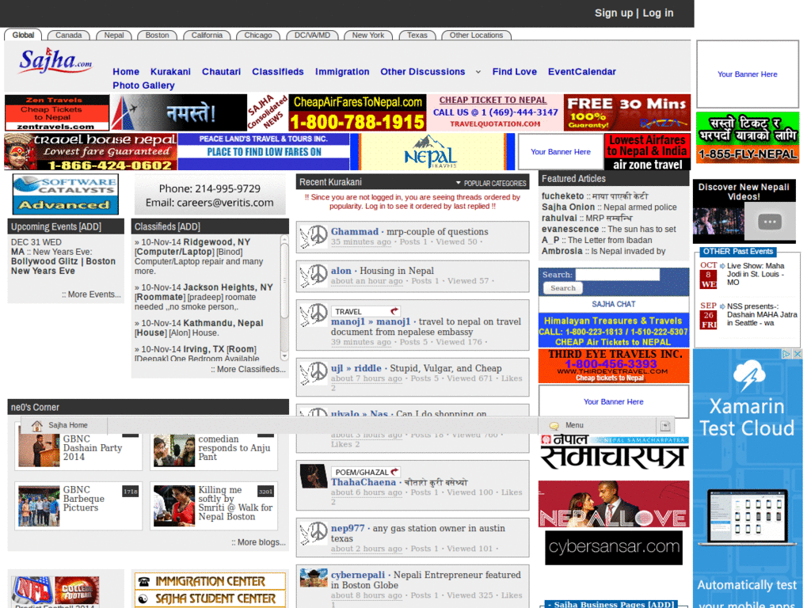Click the OCT 8 calendar date icon

(x=708, y=275)
